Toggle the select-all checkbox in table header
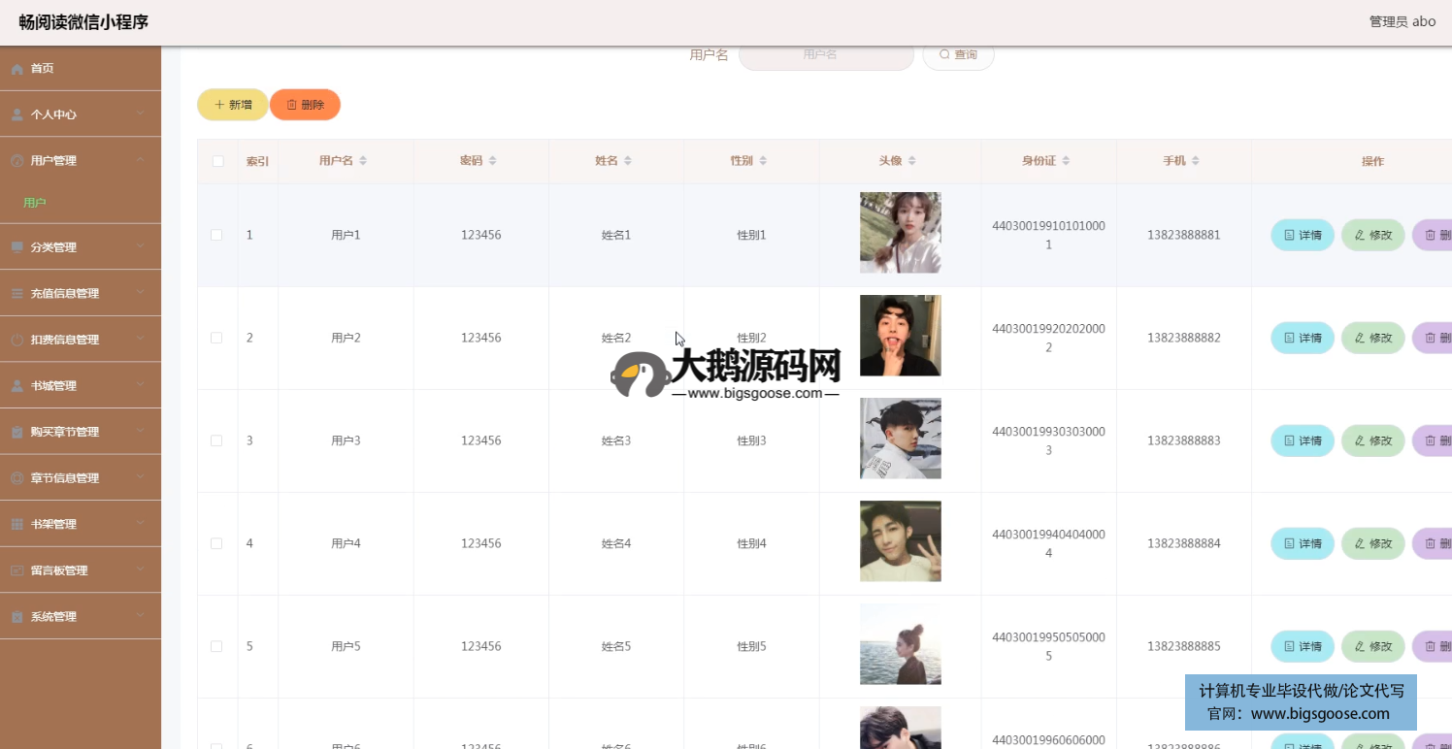Viewport: 1452px width, 749px height. coord(217,161)
